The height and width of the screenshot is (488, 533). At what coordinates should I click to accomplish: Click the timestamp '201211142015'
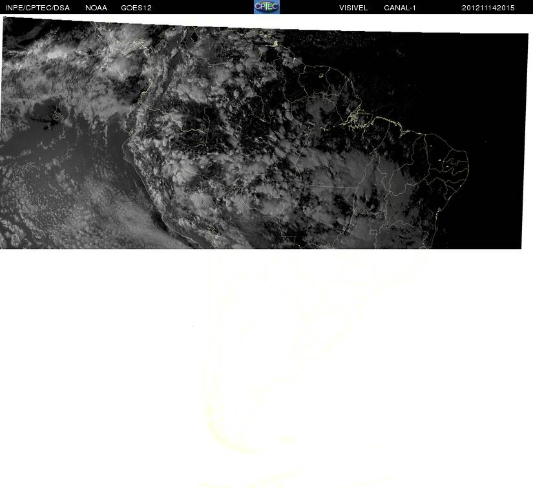point(488,8)
